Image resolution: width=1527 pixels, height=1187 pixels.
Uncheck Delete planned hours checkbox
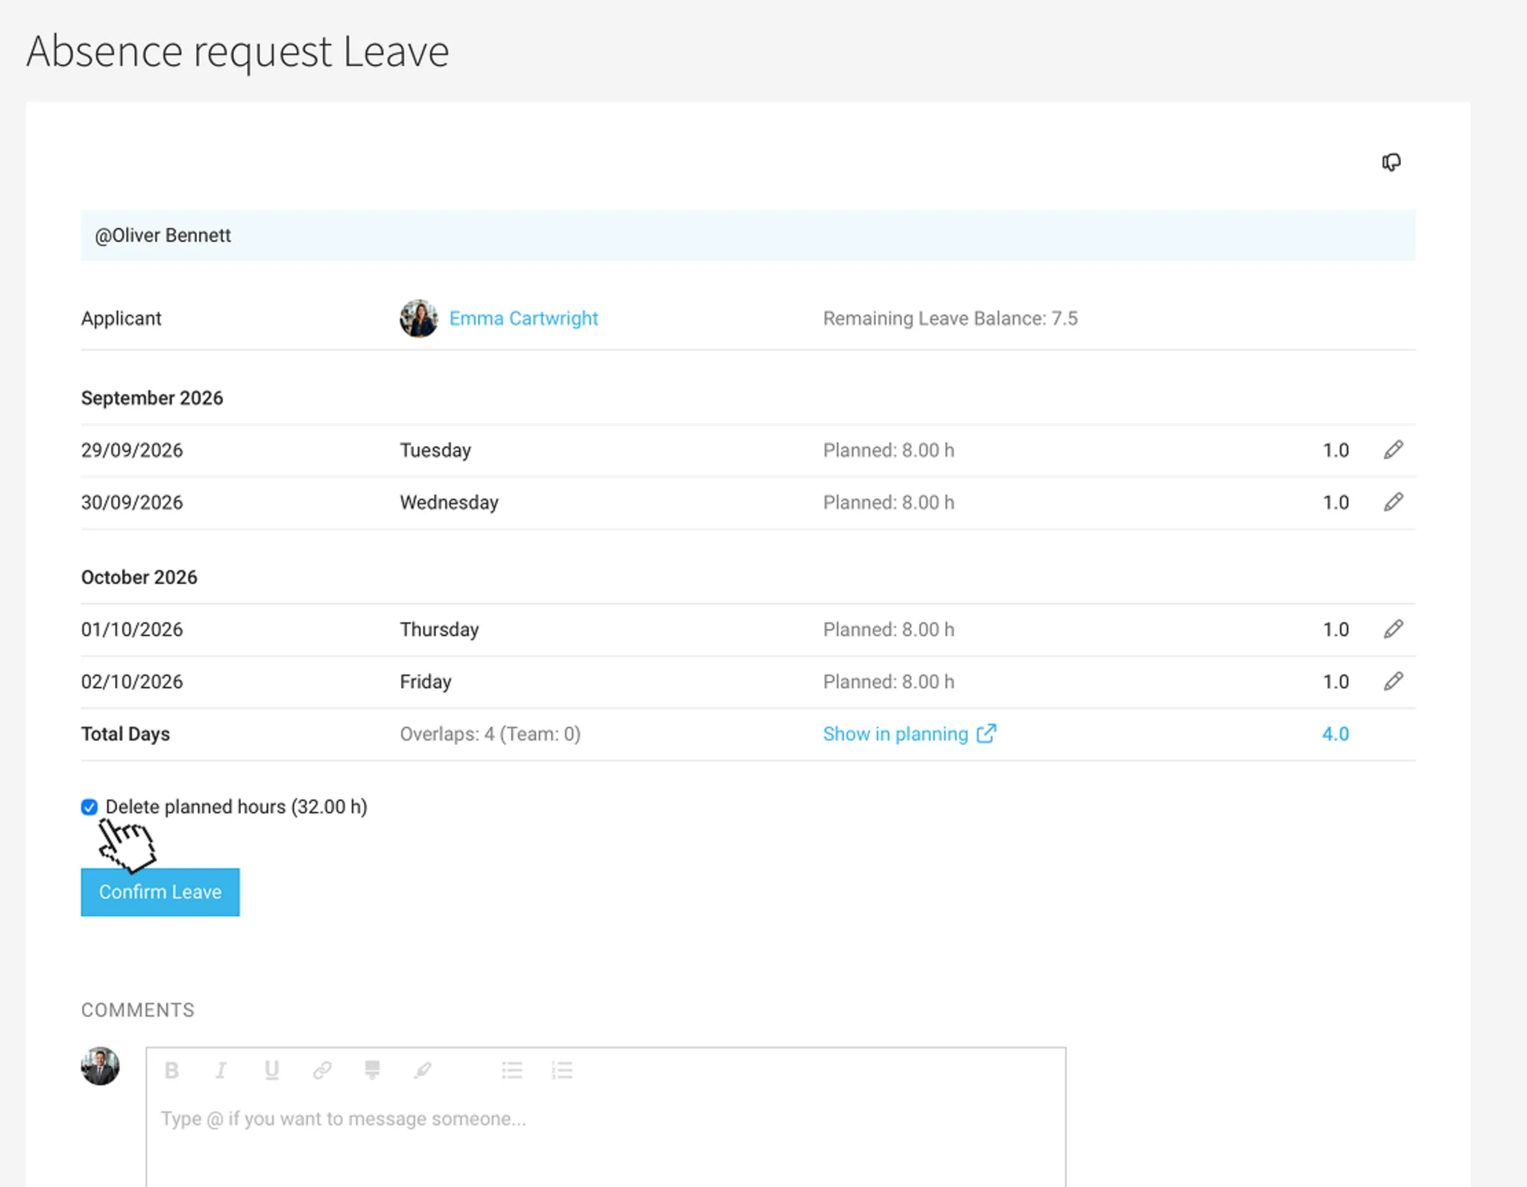point(89,807)
